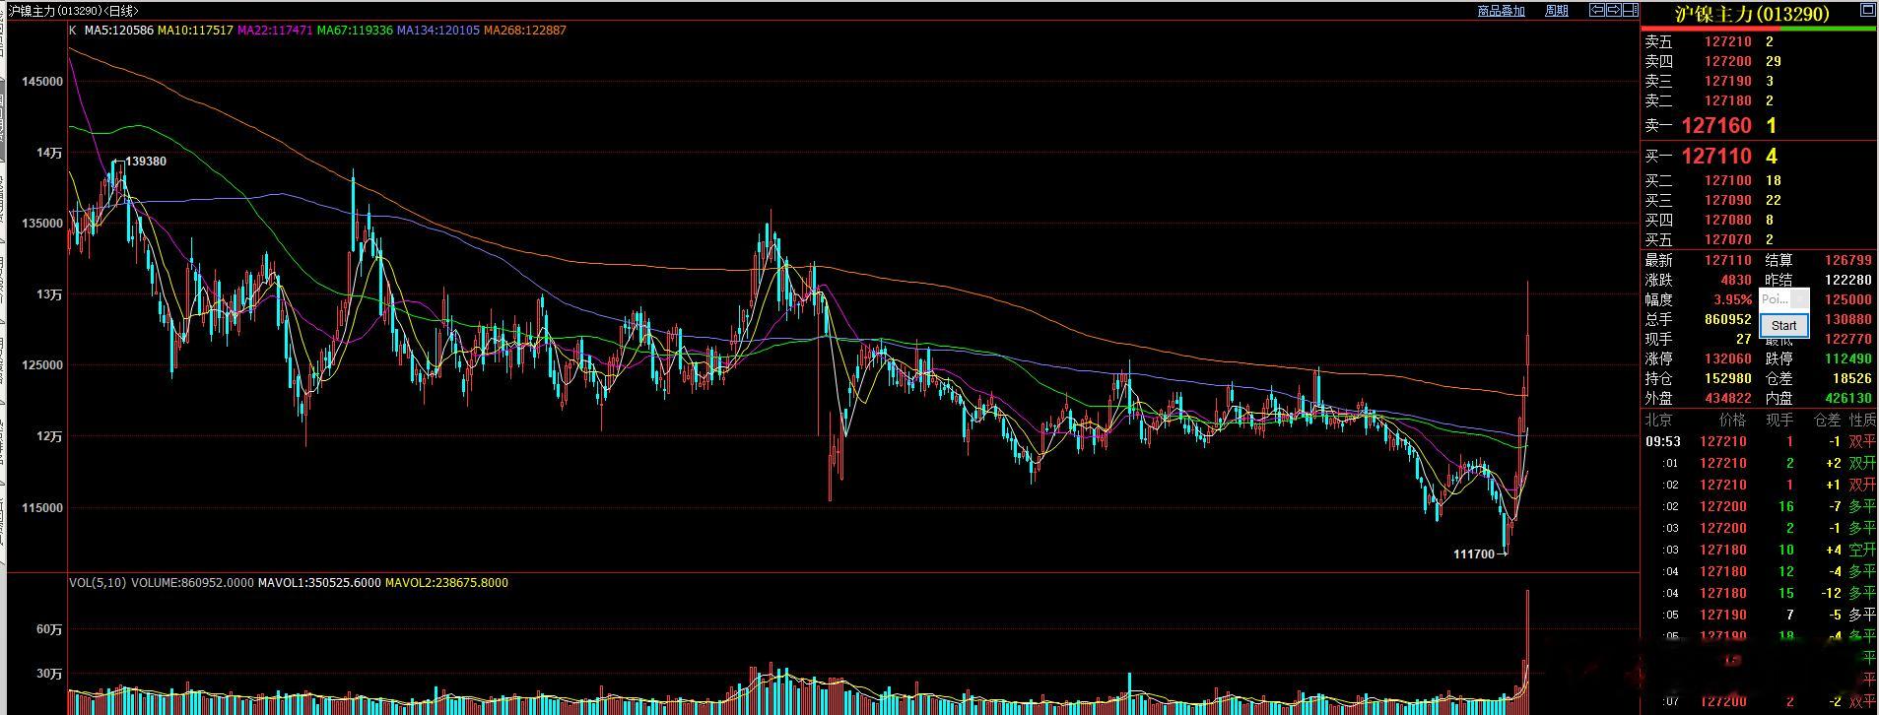The width and height of the screenshot is (1879, 715).
Task: Click the 09:53 trade tick row time
Action: pos(1663,442)
